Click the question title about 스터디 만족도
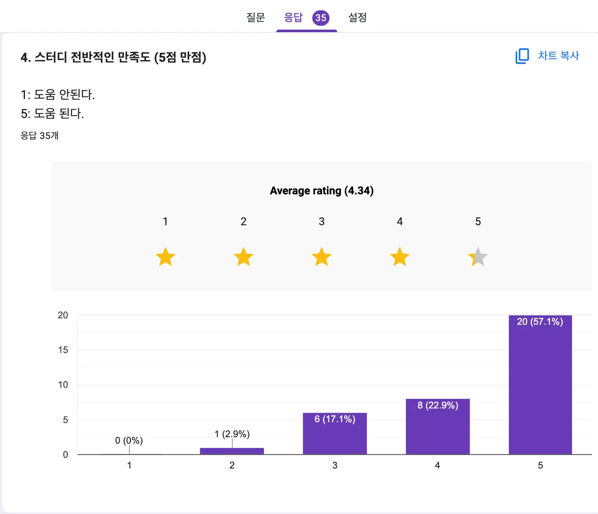The width and height of the screenshot is (598, 514). (114, 57)
